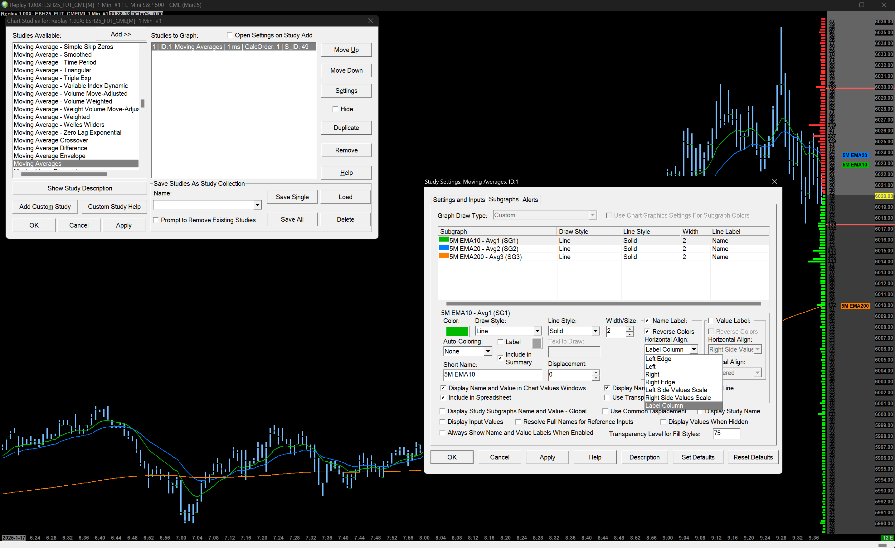Increase Width/Size with the up spinner arrow

pyautogui.click(x=630, y=329)
